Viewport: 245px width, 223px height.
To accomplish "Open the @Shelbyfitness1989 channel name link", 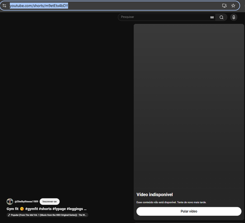I will point(26,201).
